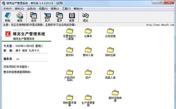The height and width of the screenshot is (109, 176).
Task: Open the 进度 progress toolbar icon
Action: point(72,17)
